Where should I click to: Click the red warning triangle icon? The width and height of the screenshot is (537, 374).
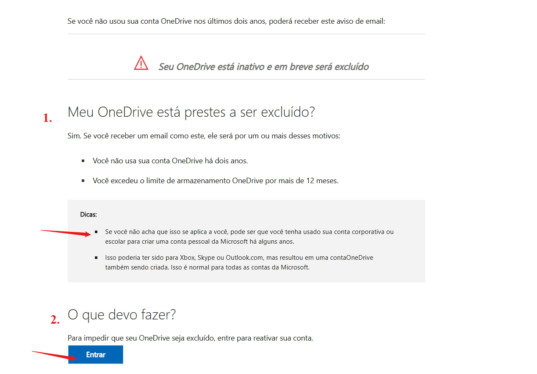click(x=141, y=63)
